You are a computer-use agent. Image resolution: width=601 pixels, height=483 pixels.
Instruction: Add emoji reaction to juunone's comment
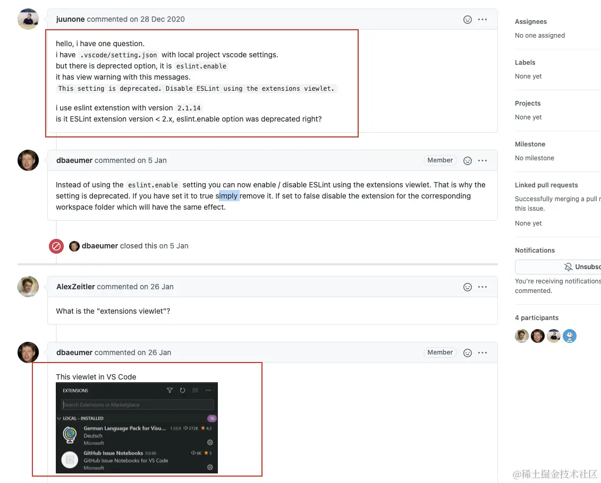click(x=467, y=20)
